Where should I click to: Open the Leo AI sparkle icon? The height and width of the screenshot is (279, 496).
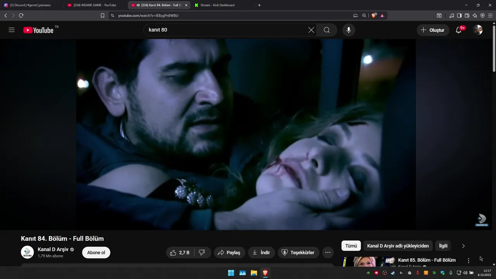point(475,15)
